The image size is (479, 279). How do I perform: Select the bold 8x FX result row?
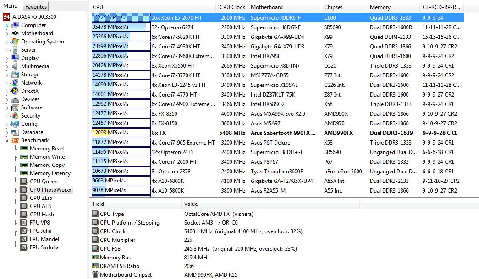[277, 133]
